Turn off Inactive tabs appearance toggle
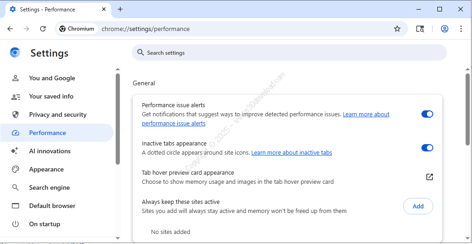 coord(427,148)
